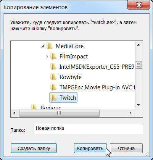Click the Отмена button
This screenshot has height=160, width=153.
click(126, 148)
